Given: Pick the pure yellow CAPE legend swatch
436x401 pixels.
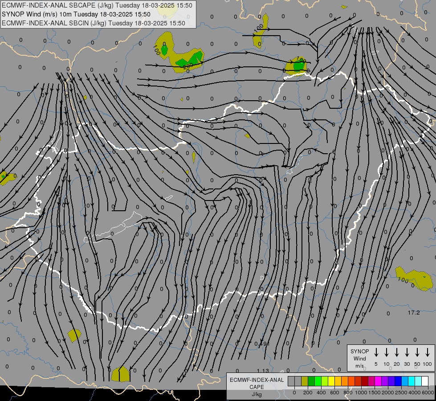Looking at the screenshot, I should [x=331, y=381].
